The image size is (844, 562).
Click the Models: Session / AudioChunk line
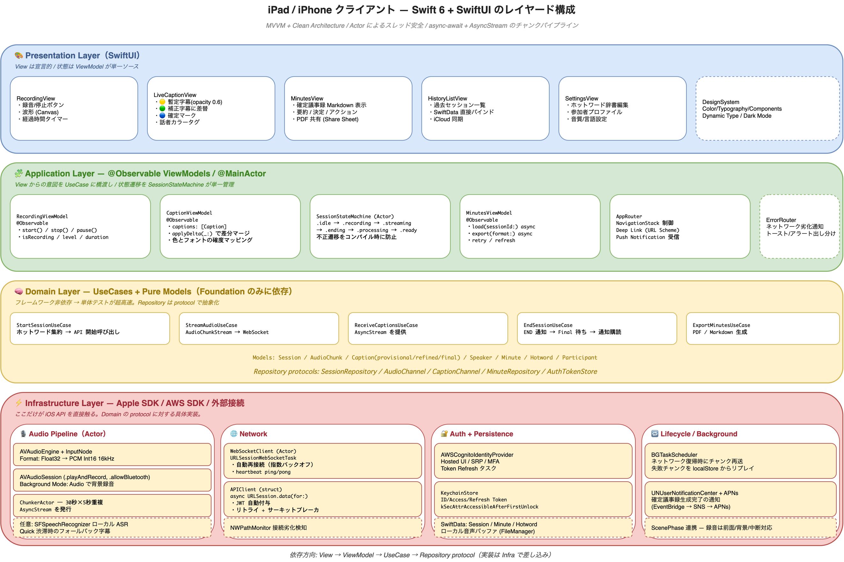[425, 357]
